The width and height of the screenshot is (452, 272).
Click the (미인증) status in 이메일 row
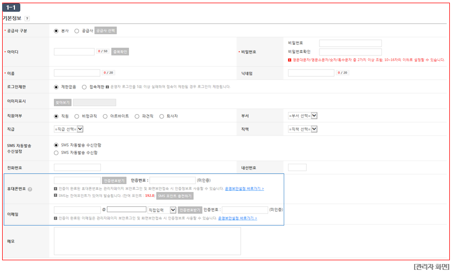[276, 210]
